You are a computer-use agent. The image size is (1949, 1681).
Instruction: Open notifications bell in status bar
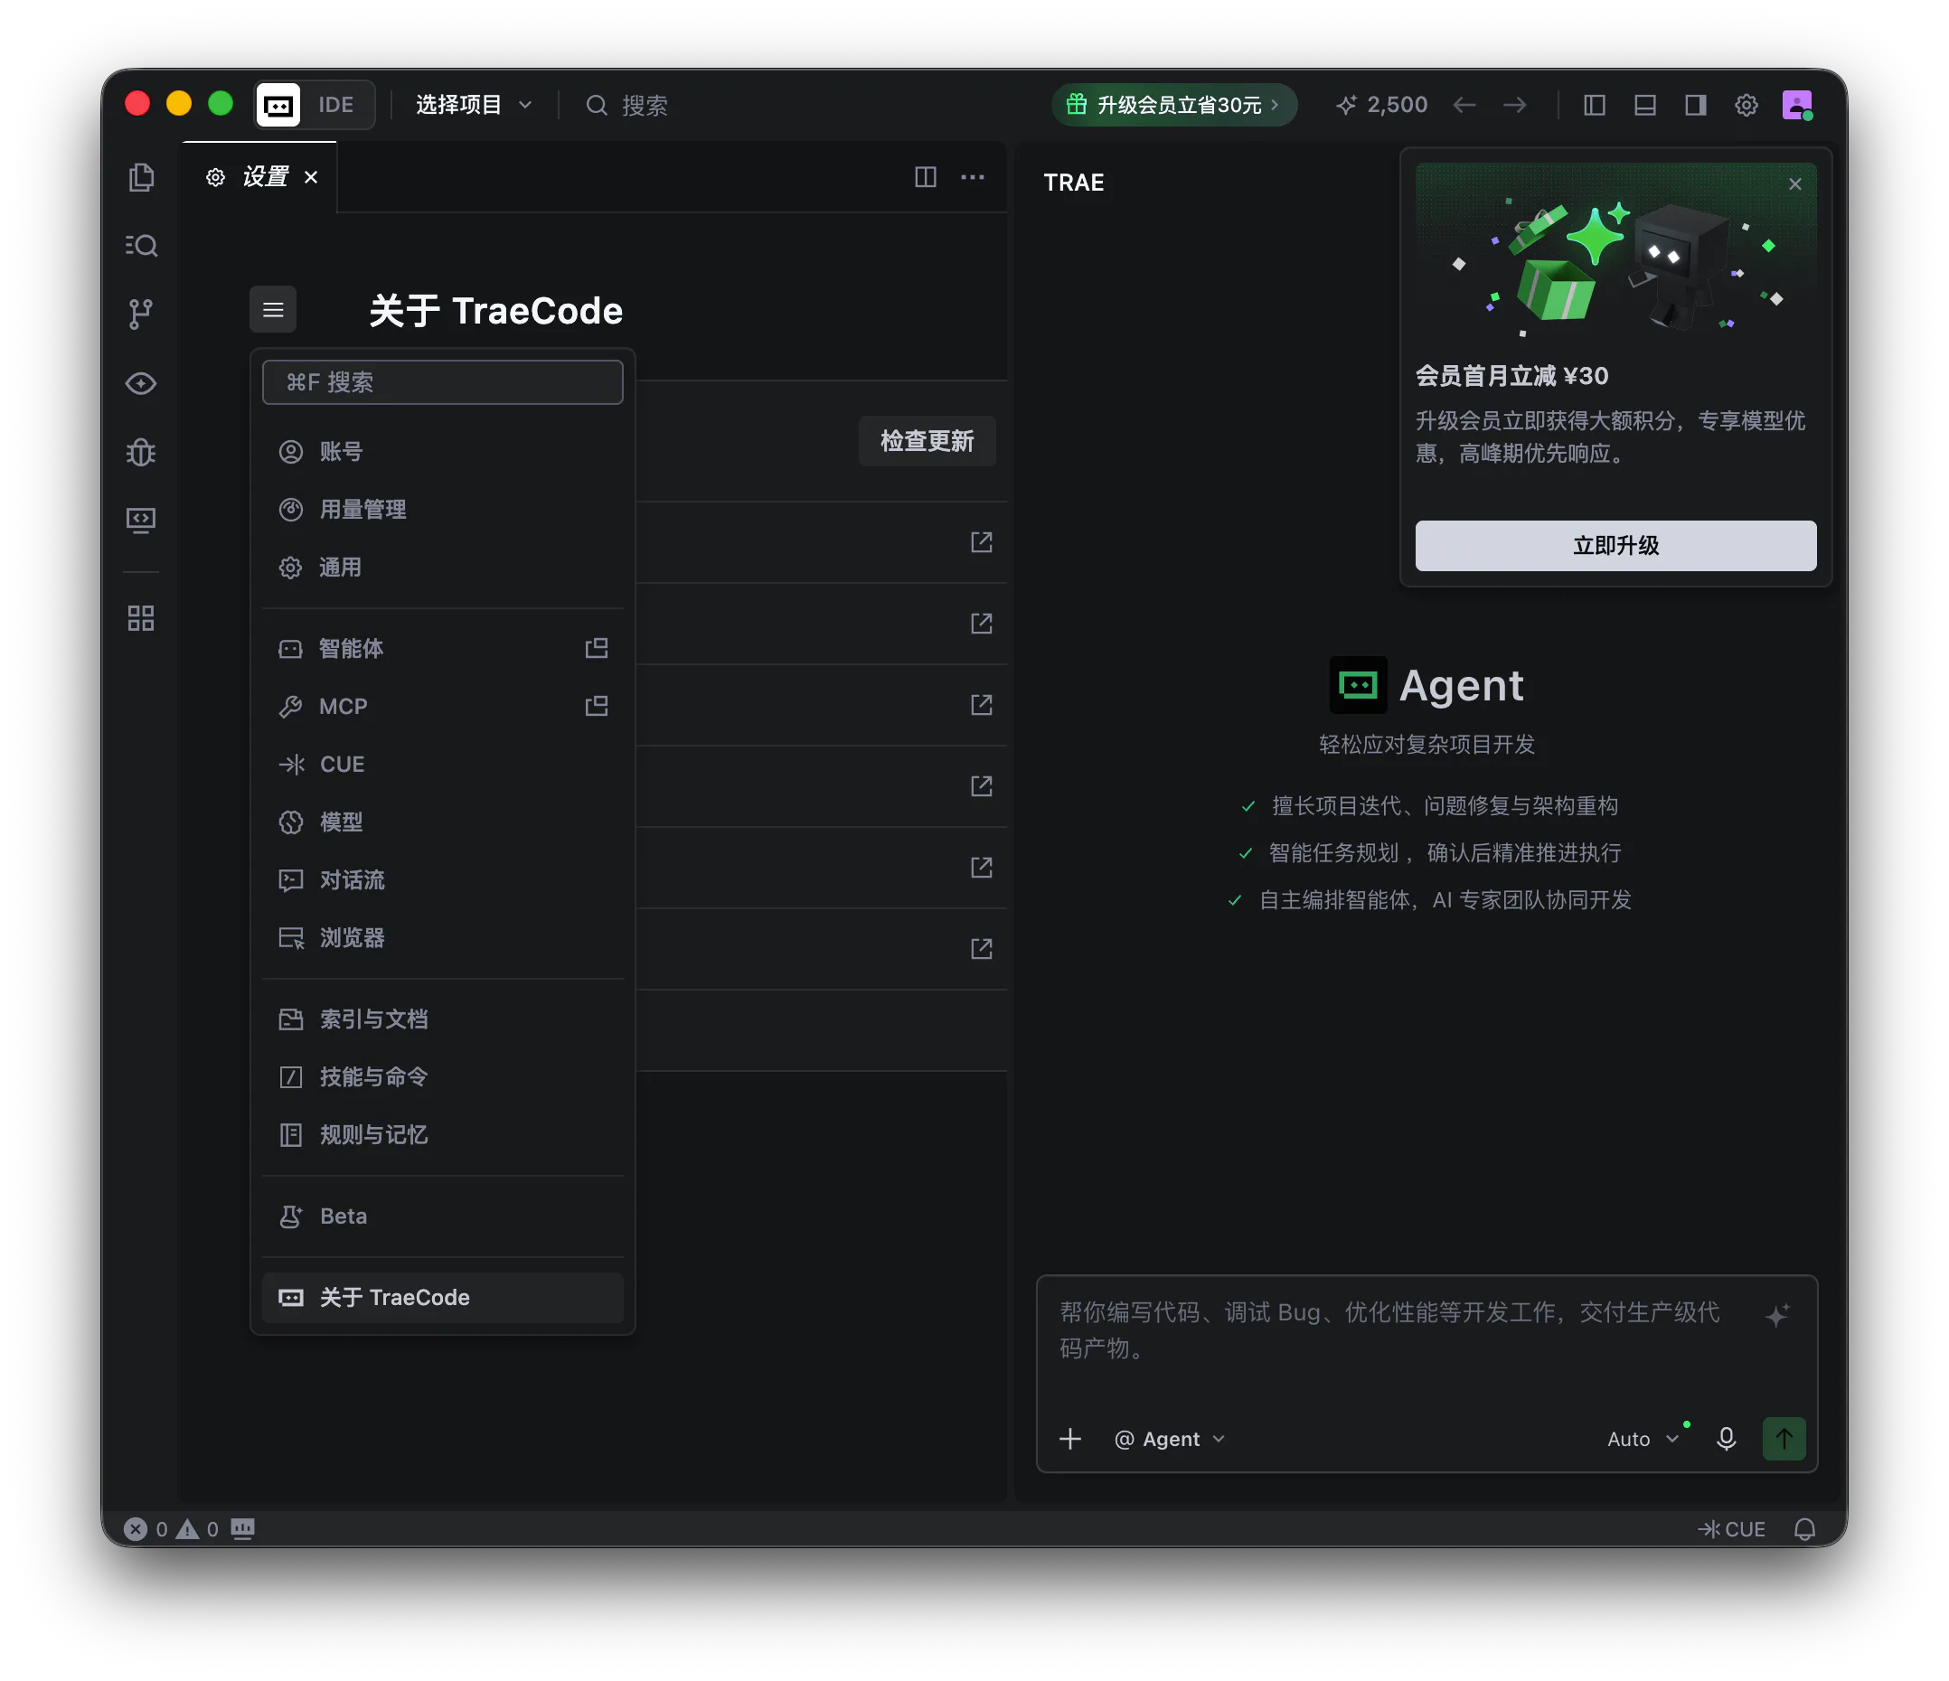[1804, 1530]
